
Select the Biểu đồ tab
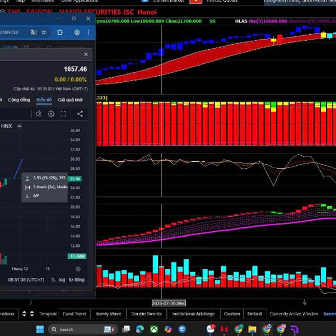point(44,100)
